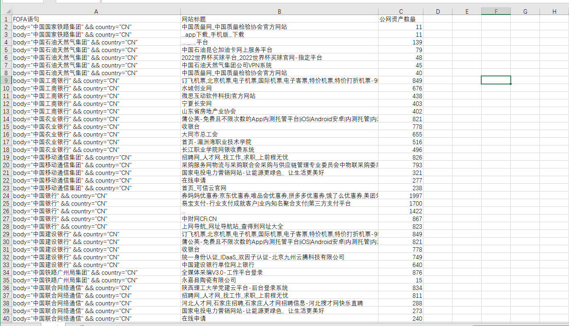Select the '长江职业学院网银收费系统' cell

click(279, 149)
